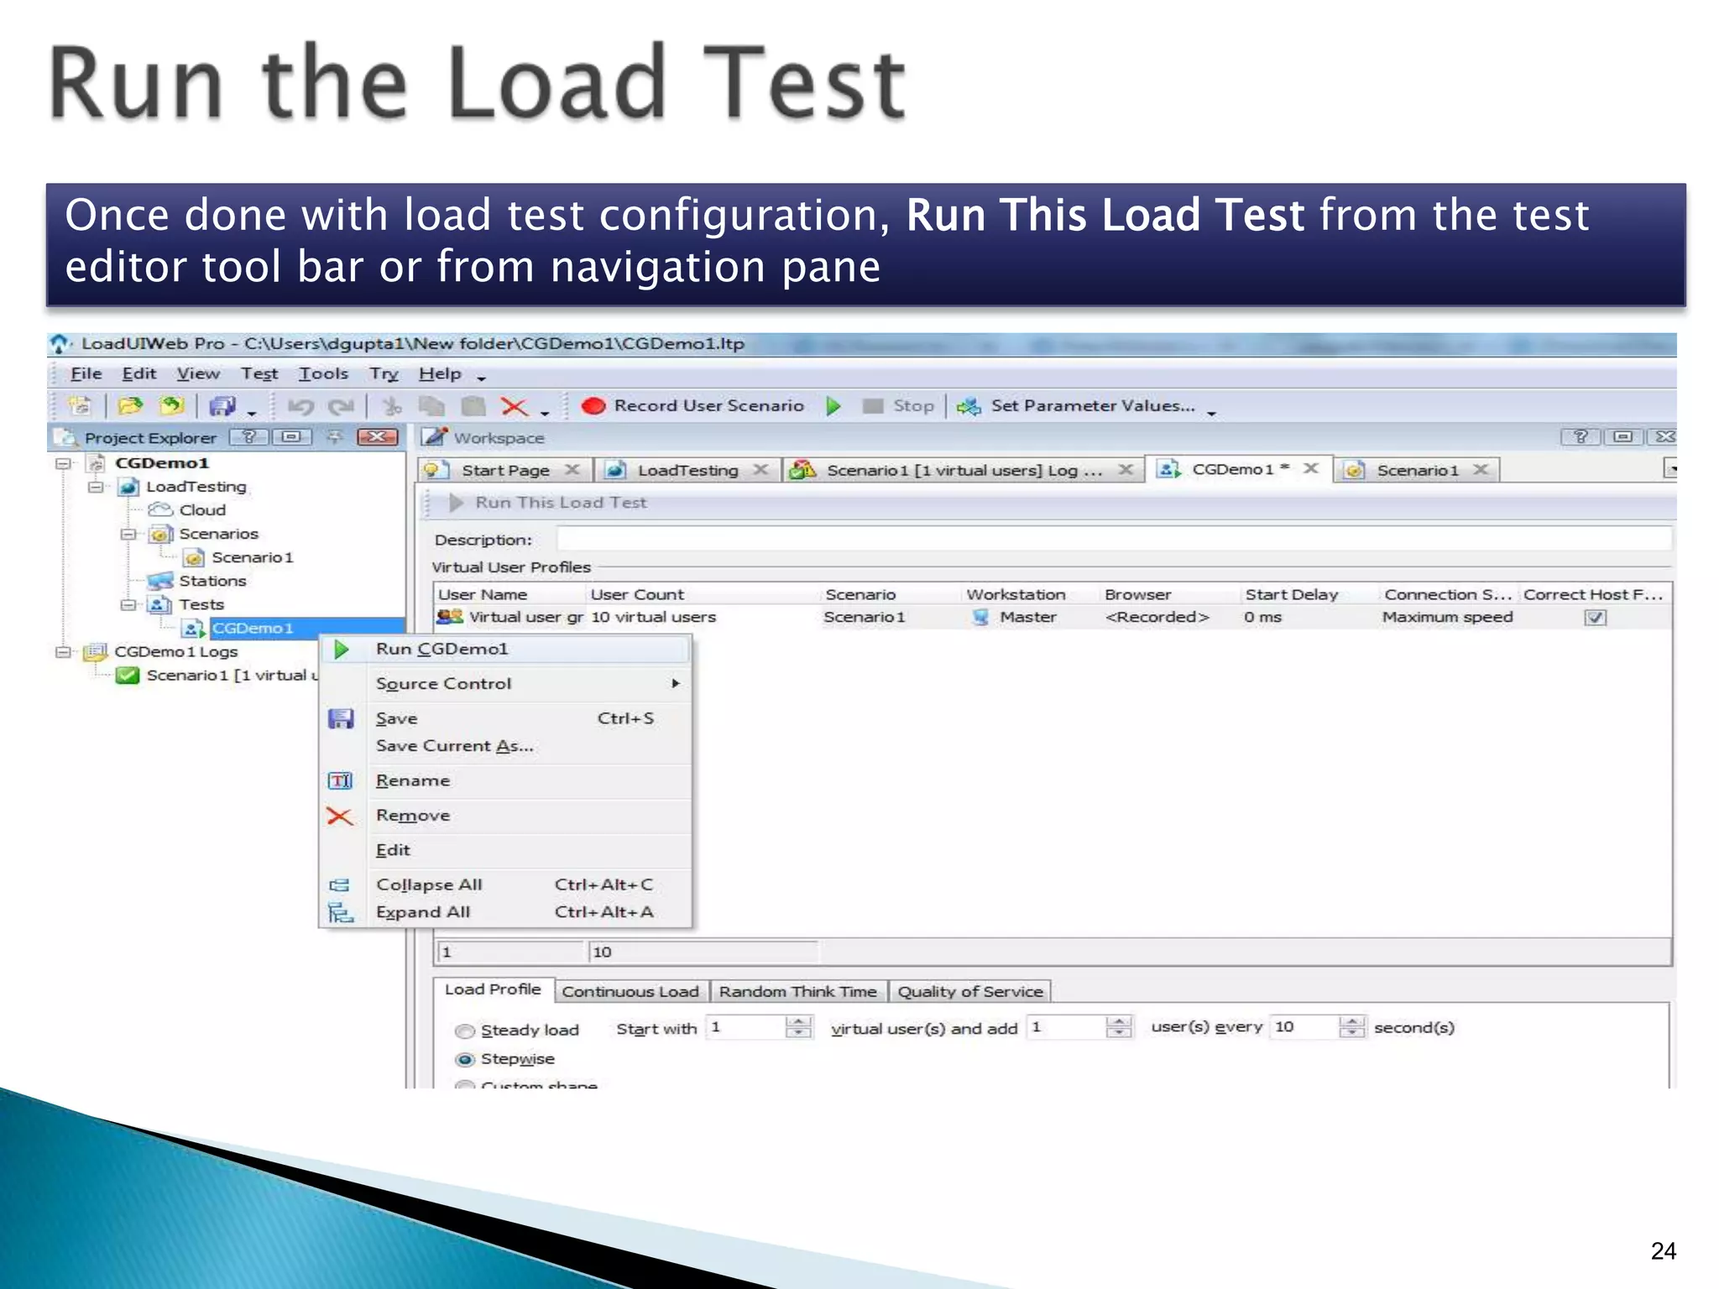Select the Steady load radio button
This screenshot has width=1719, height=1289.
point(464,1031)
